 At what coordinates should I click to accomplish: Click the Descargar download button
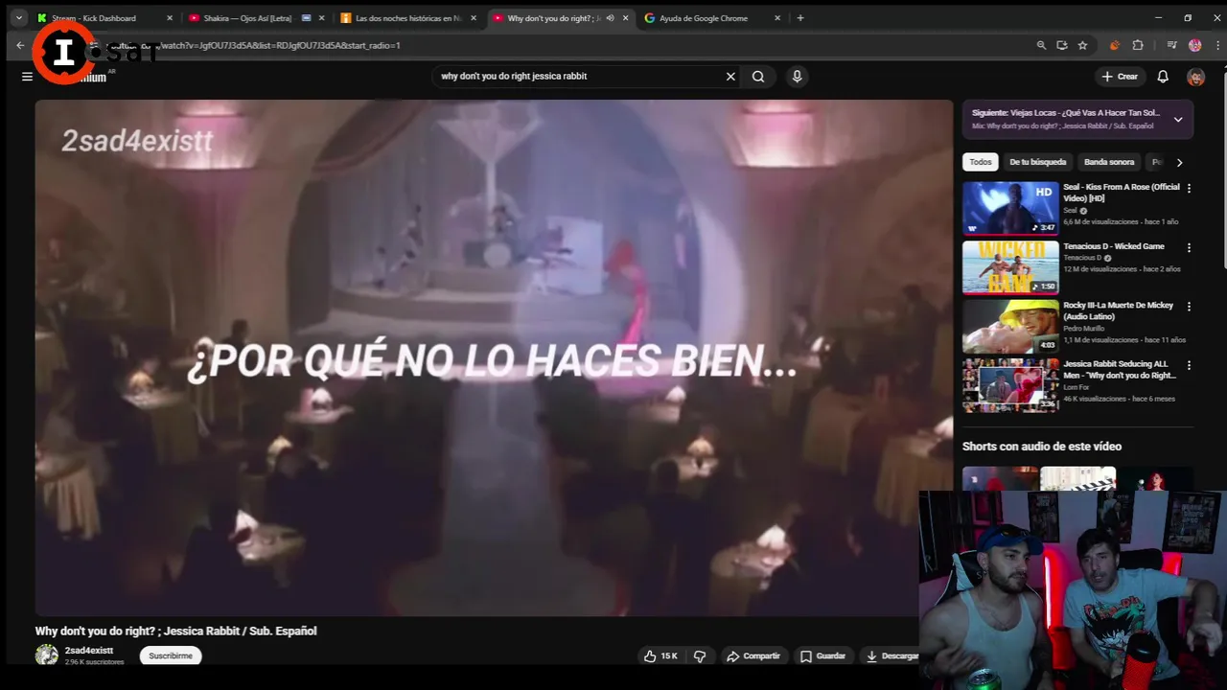(x=891, y=656)
